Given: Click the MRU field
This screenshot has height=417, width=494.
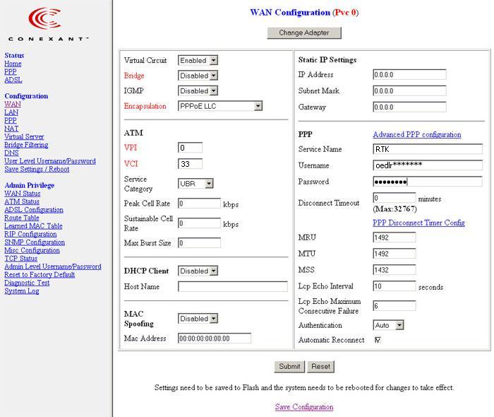Looking at the screenshot, I should coord(394,237).
